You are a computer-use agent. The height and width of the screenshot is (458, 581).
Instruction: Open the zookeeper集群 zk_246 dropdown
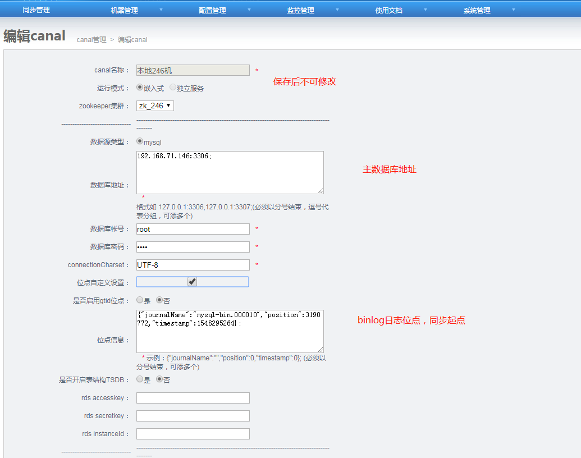(x=155, y=106)
